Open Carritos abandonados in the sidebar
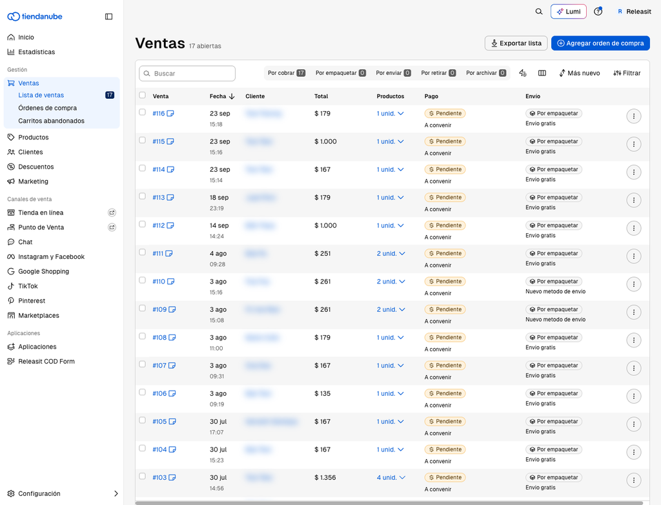661x505 pixels. point(52,121)
